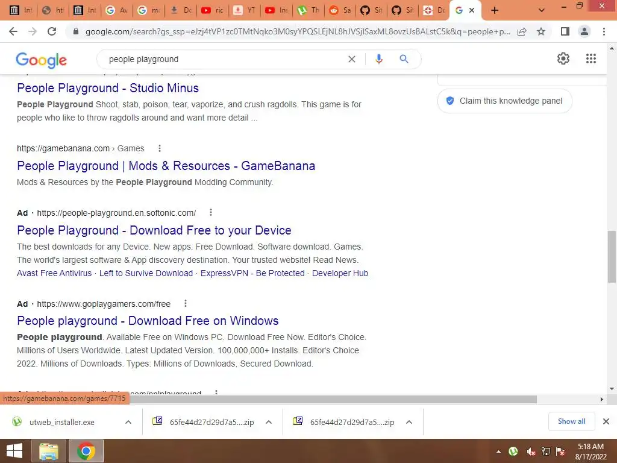This screenshot has height=463, width=617.
Task: Click scrollbar right arrow at bottom
Action: pyautogui.click(x=601, y=399)
